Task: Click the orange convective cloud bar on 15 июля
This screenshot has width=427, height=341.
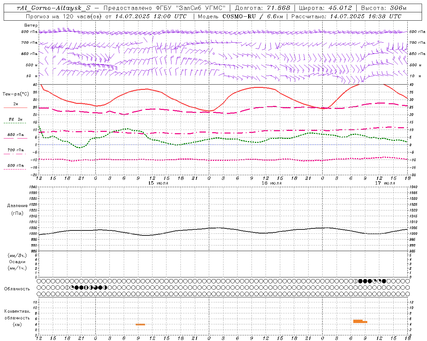Action: click(140, 324)
